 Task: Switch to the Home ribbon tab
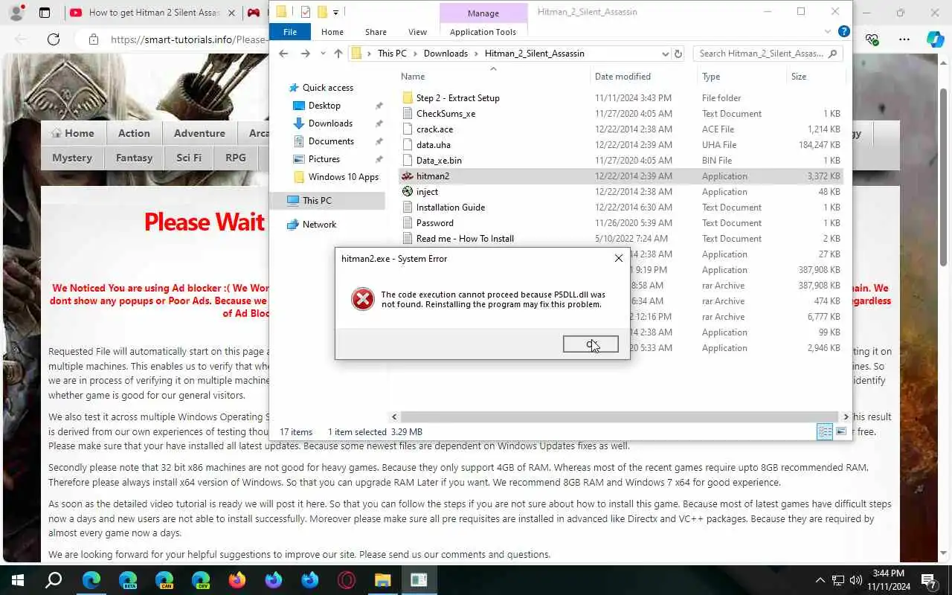click(x=332, y=32)
